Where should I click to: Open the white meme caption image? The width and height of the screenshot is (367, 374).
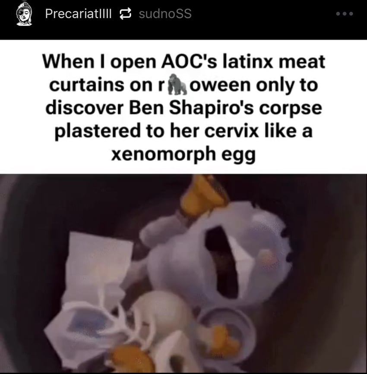pos(183,107)
